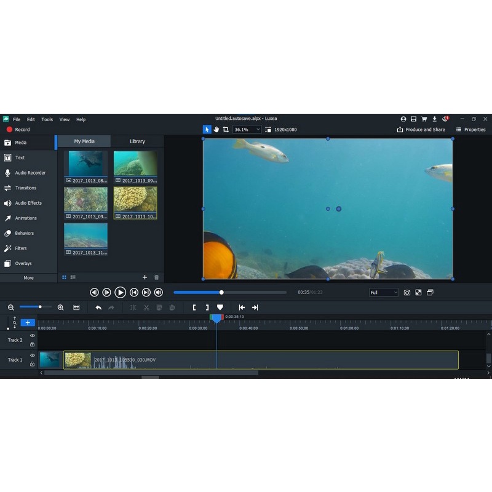Add a marker on the timeline
Image resolution: width=492 pixels, height=492 pixels.
pos(220,307)
